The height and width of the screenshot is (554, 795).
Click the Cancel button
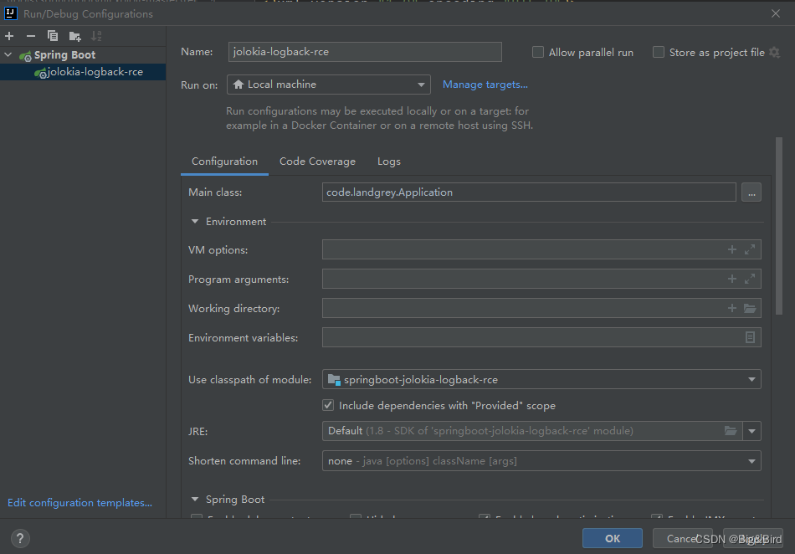[x=682, y=538]
